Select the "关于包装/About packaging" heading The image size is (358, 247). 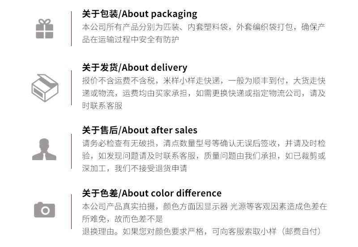coord(139,14)
